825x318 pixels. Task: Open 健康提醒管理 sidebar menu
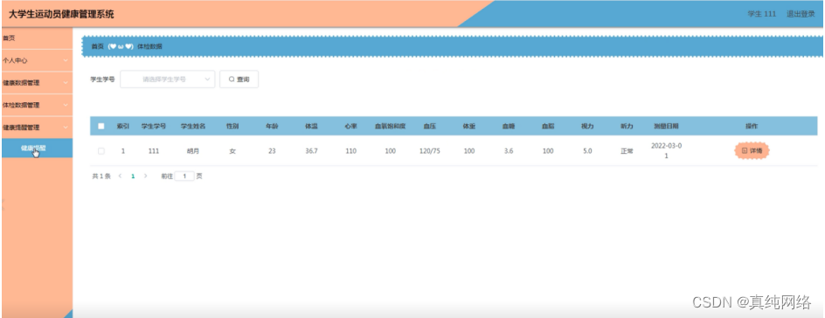point(37,128)
